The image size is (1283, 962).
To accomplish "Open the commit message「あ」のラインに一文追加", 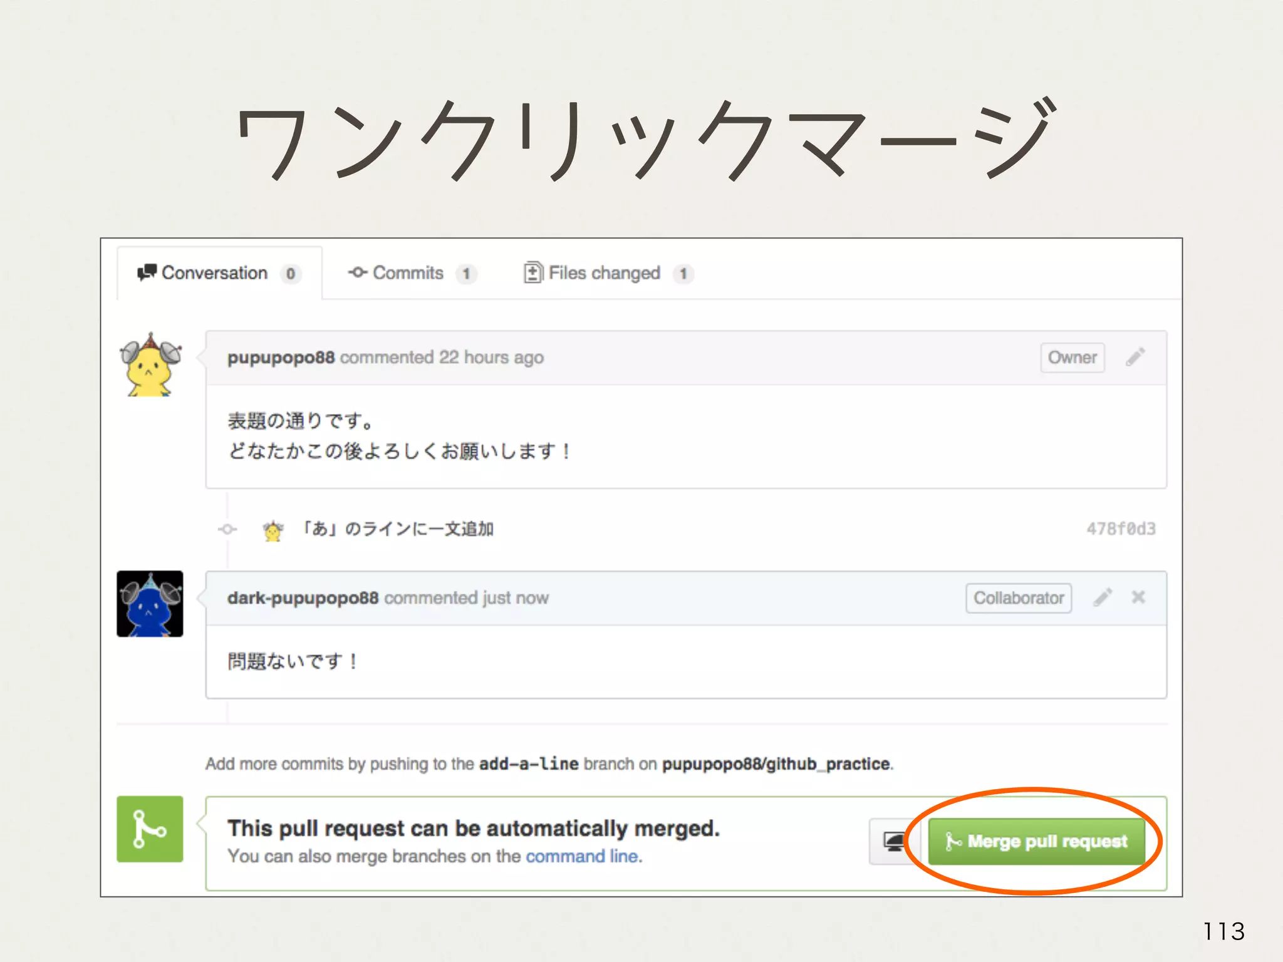I will (x=397, y=529).
